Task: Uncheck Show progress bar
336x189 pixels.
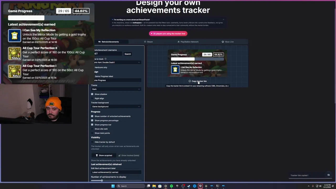Action: coord(92,125)
